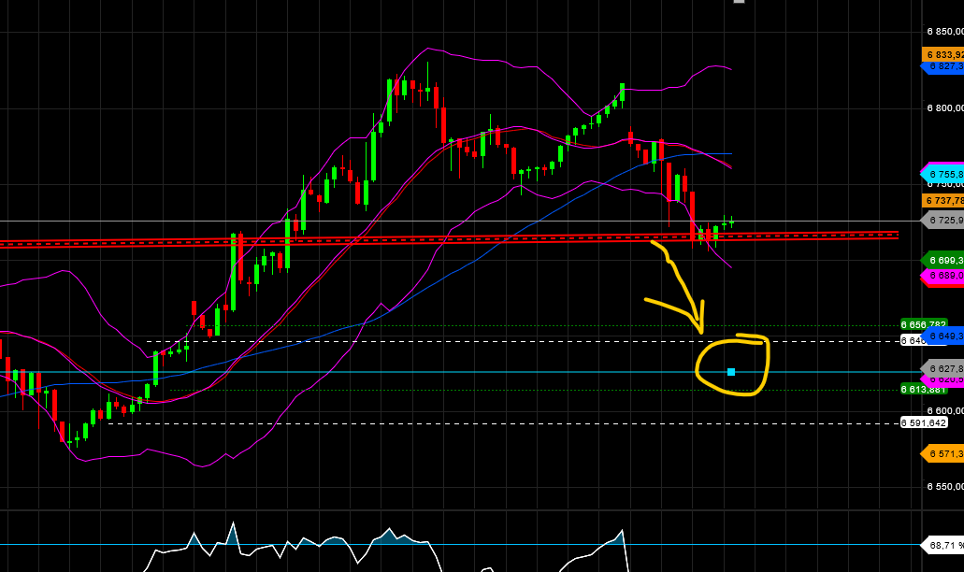The image size is (964, 572).
Task: Select the orange 6 571,3 price tag
Action: (942, 454)
